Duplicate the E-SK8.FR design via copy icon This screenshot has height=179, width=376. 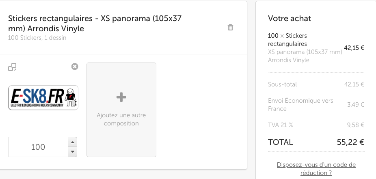[x=12, y=67]
